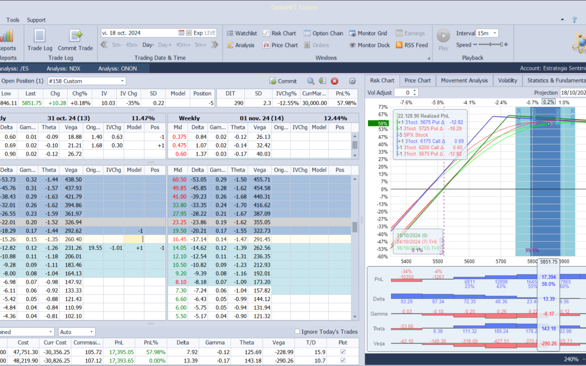Screen dimensions: 586x366
Task: Click the green columns layout icon
Action: click(322, 81)
